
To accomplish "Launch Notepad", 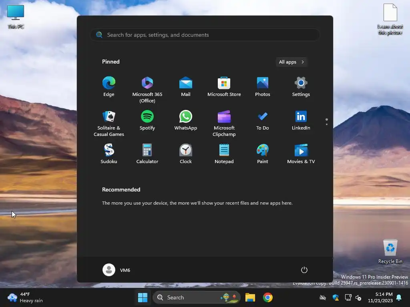I will (224, 154).
